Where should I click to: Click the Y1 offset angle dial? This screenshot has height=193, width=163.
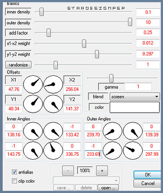[33, 104]
